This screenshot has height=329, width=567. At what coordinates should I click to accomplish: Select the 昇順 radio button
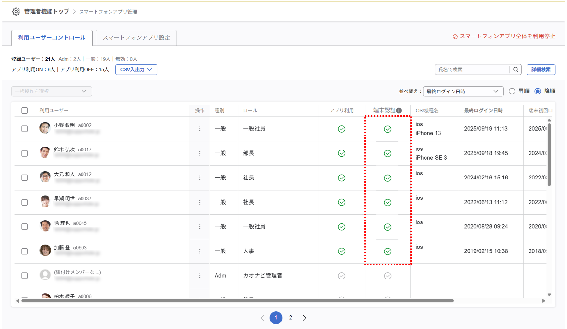(x=512, y=91)
